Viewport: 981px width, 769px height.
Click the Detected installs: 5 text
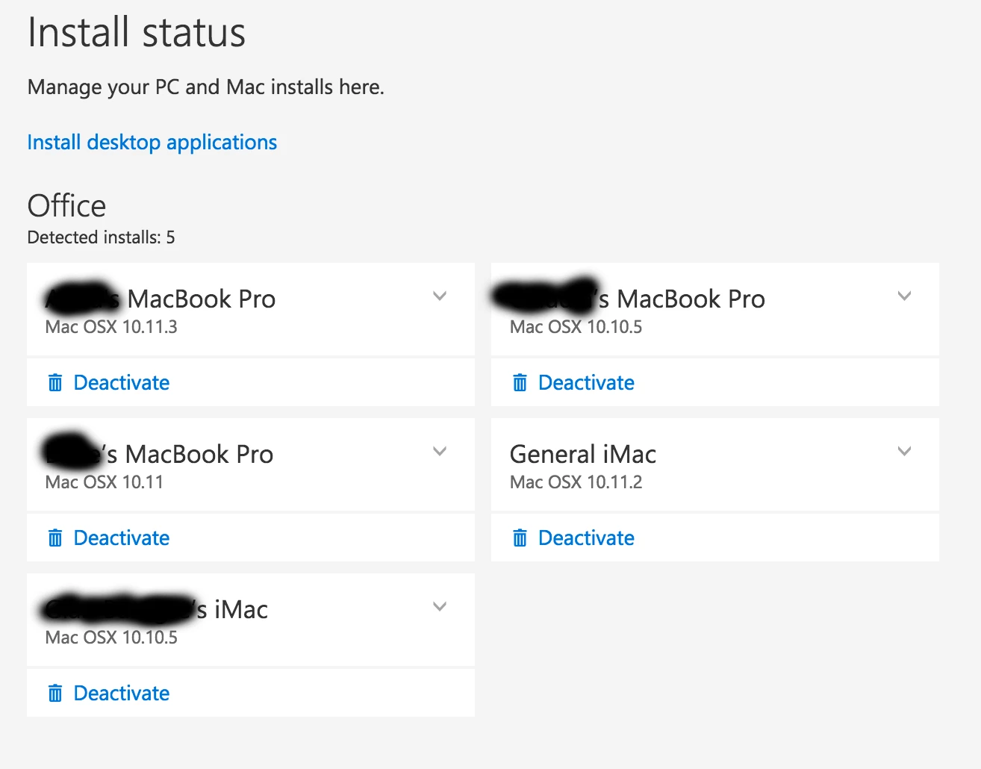[x=101, y=237]
